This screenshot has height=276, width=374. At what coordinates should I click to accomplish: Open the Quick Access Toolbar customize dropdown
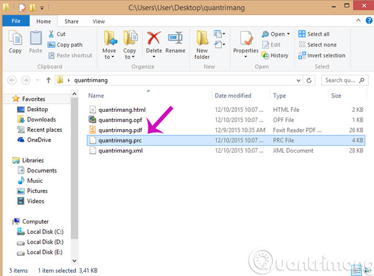click(42, 8)
